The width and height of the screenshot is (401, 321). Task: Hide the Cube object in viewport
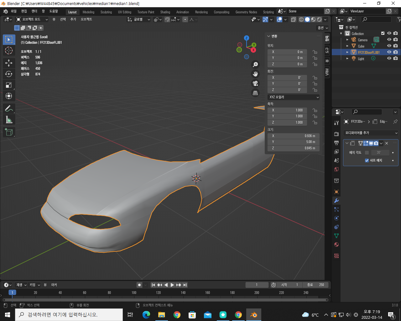[x=389, y=46]
